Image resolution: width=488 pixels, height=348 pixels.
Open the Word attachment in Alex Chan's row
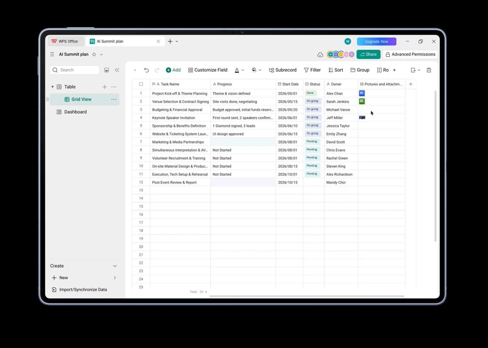[362, 93]
